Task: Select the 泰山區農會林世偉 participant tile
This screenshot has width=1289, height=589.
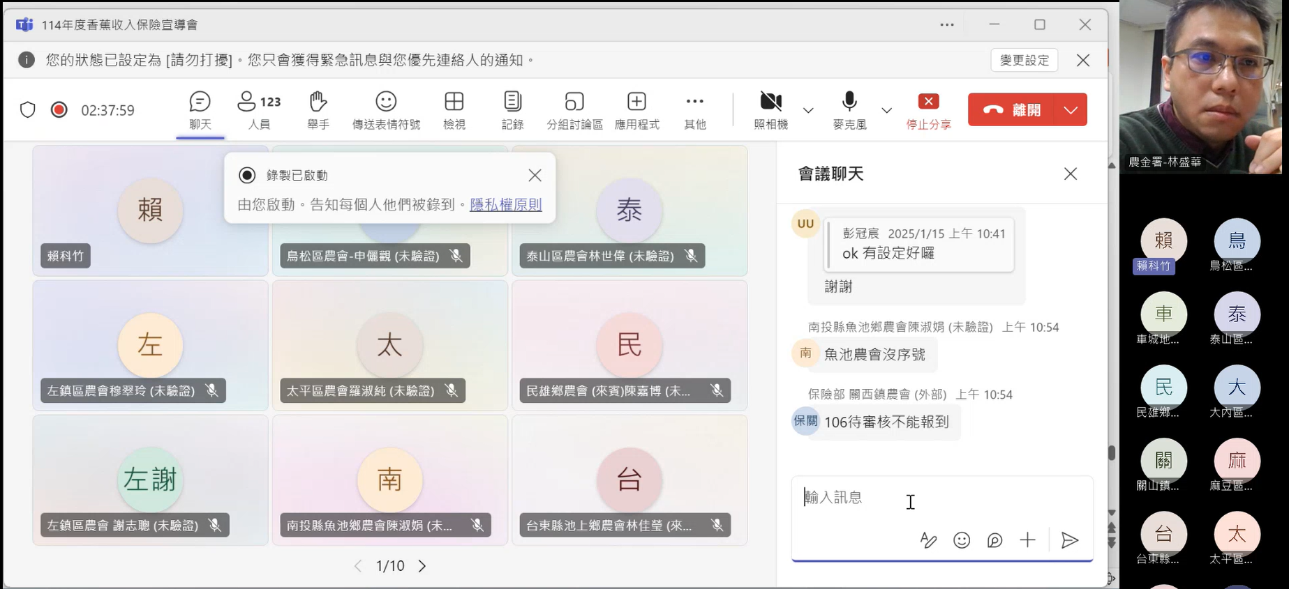Action: click(x=629, y=211)
